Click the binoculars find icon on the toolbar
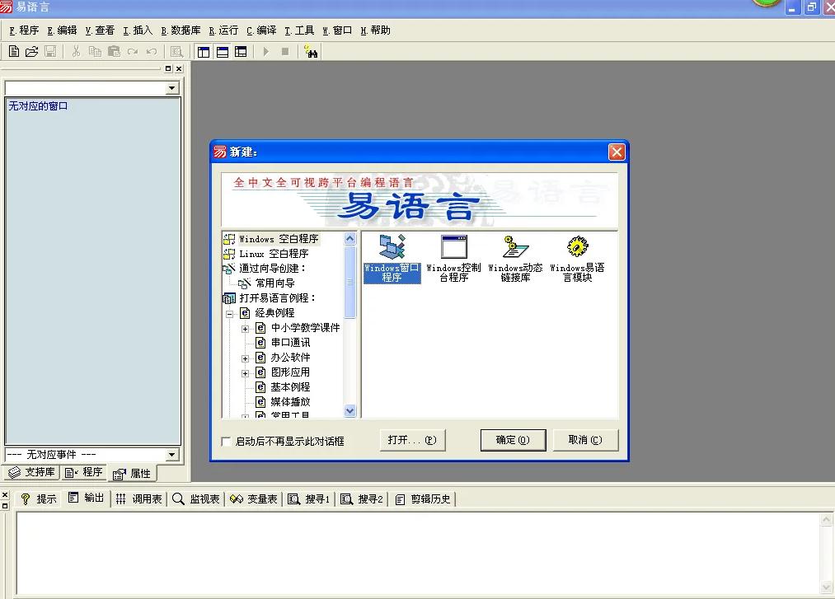Viewport: 835px width, 599px height. (311, 51)
